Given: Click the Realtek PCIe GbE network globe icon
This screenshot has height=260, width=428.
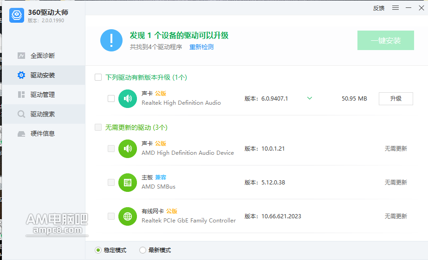Looking at the screenshot, I should (128, 216).
